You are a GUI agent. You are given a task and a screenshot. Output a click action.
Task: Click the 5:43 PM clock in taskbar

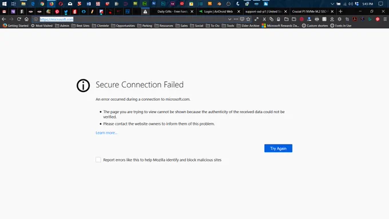click(x=367, y=4)
